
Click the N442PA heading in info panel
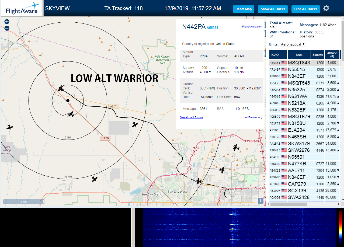tap(194, 27)
